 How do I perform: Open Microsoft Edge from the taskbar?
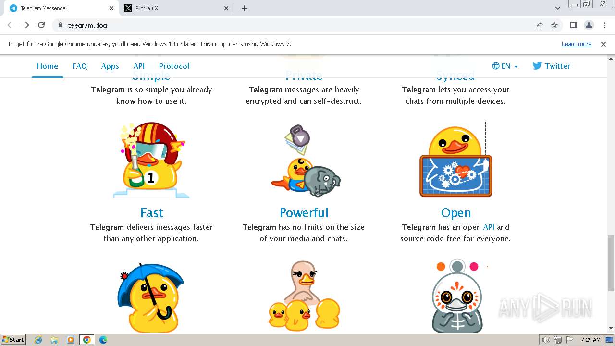tap(103, 340)
